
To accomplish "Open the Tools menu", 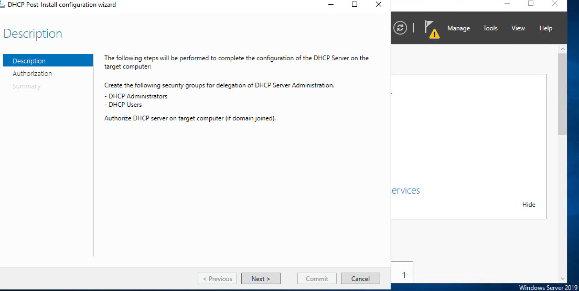I will pos(490,28).
